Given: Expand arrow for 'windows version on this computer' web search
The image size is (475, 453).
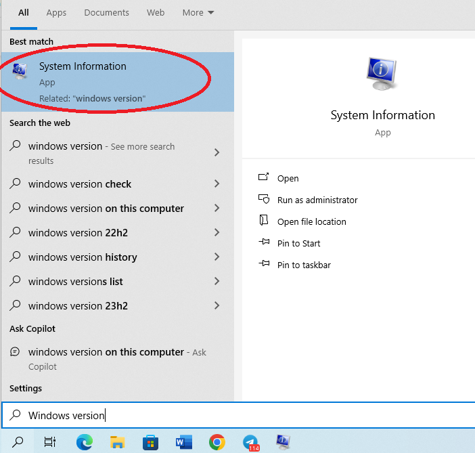Looking at the screenshot, I should click(217, 208).
